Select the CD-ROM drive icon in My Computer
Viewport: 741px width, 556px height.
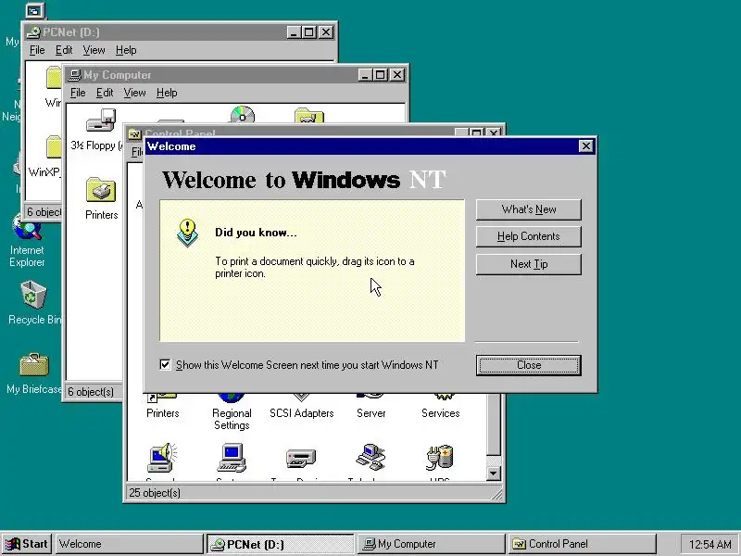(243, 114)
